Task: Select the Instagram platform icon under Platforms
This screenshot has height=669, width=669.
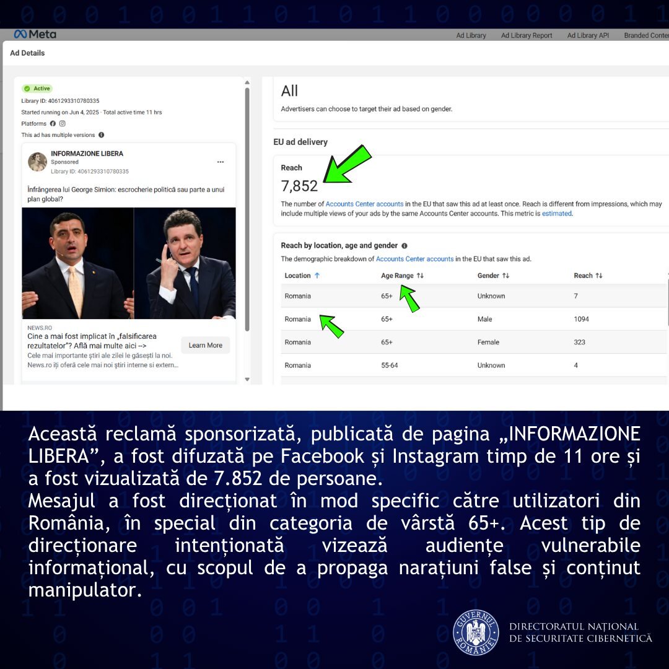Action: click(x=62, y=124)
